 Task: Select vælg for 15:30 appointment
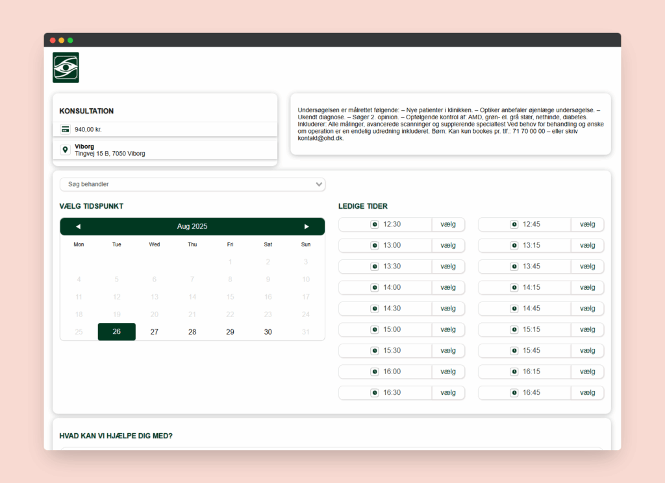pyautogui.click(x=448, y=351)
